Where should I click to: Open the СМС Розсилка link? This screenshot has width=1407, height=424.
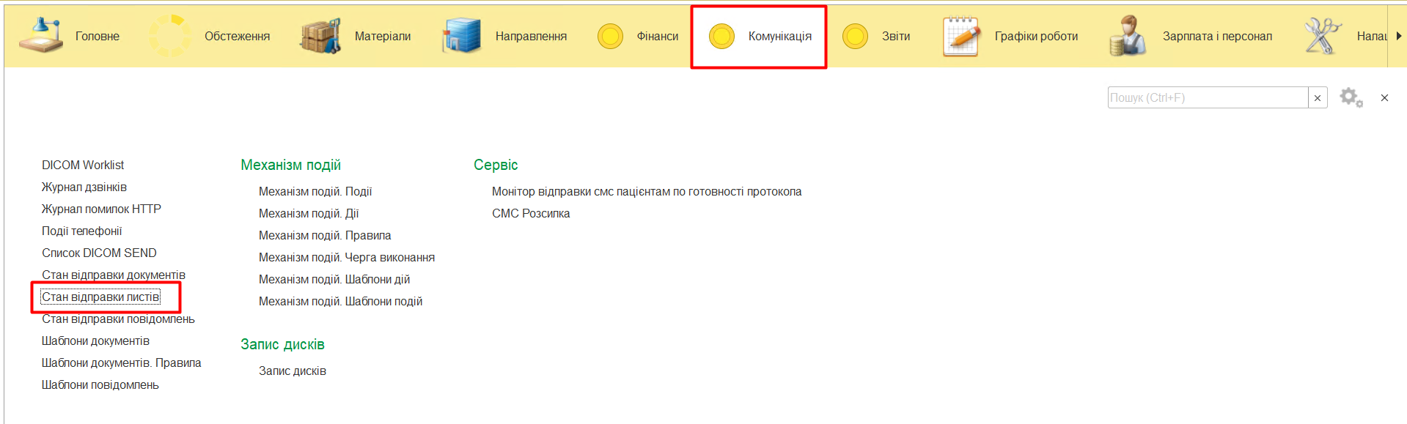coord(531,214)
